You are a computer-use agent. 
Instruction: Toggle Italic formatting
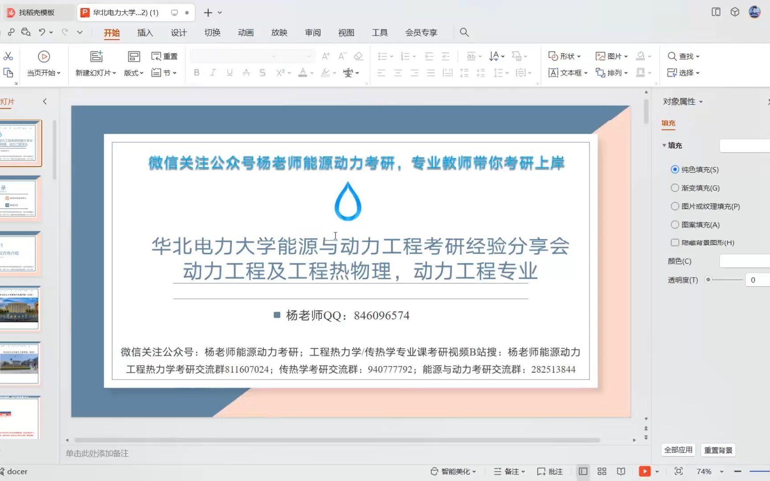(x=213, y=73)
